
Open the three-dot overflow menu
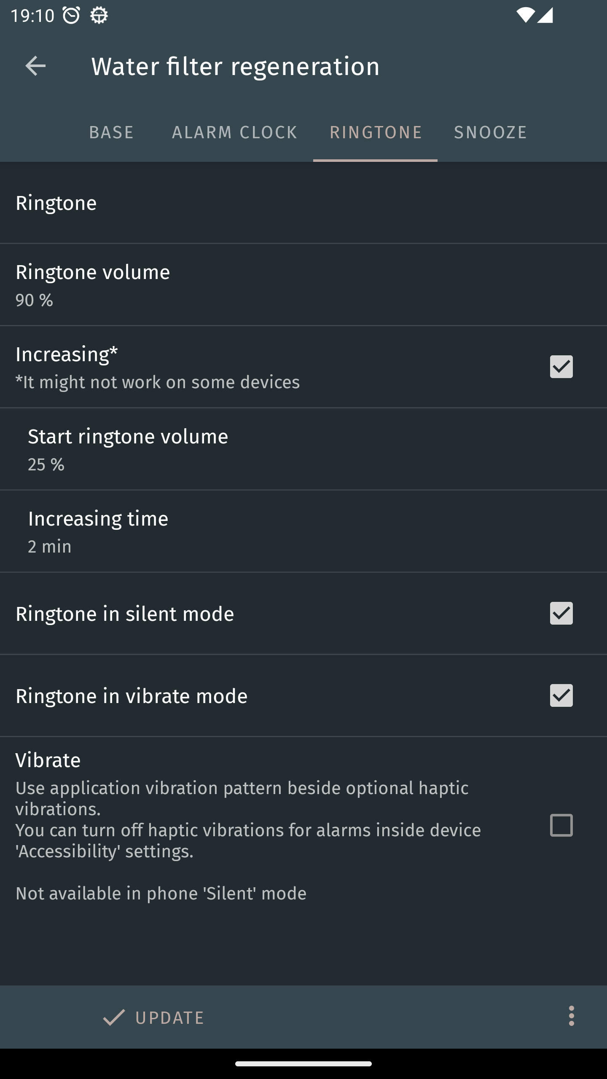pyautogui.click(x=571, y=1016)
